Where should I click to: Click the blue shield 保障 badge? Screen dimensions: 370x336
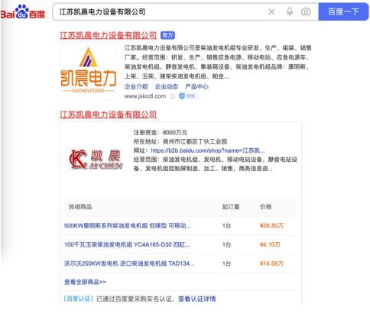coord(187,96)
